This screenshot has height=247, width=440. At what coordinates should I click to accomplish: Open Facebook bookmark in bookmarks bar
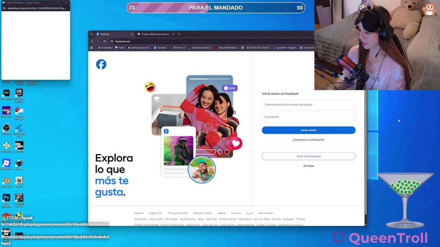pyautogui.click(x=160, y=48)
